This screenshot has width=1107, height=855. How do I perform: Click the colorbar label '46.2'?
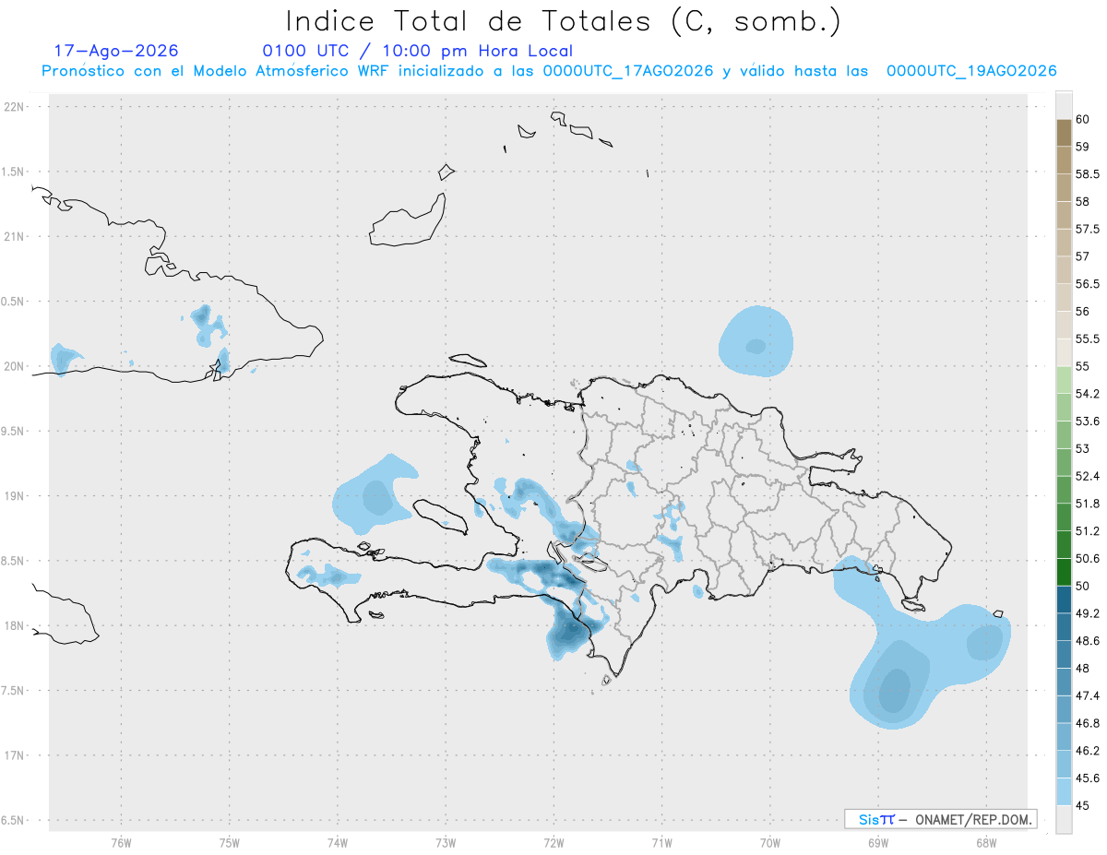point(1087,751)
